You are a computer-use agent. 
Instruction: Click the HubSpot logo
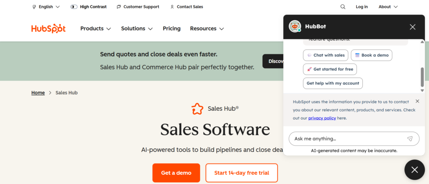click(48, 28)
